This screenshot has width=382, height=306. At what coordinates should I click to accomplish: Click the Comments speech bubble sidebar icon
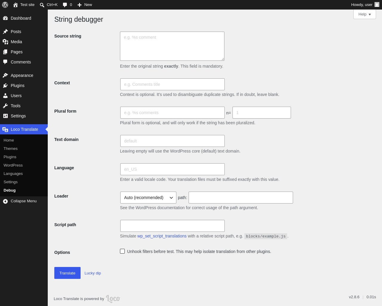pyautogui.click(x=5, y=62)
